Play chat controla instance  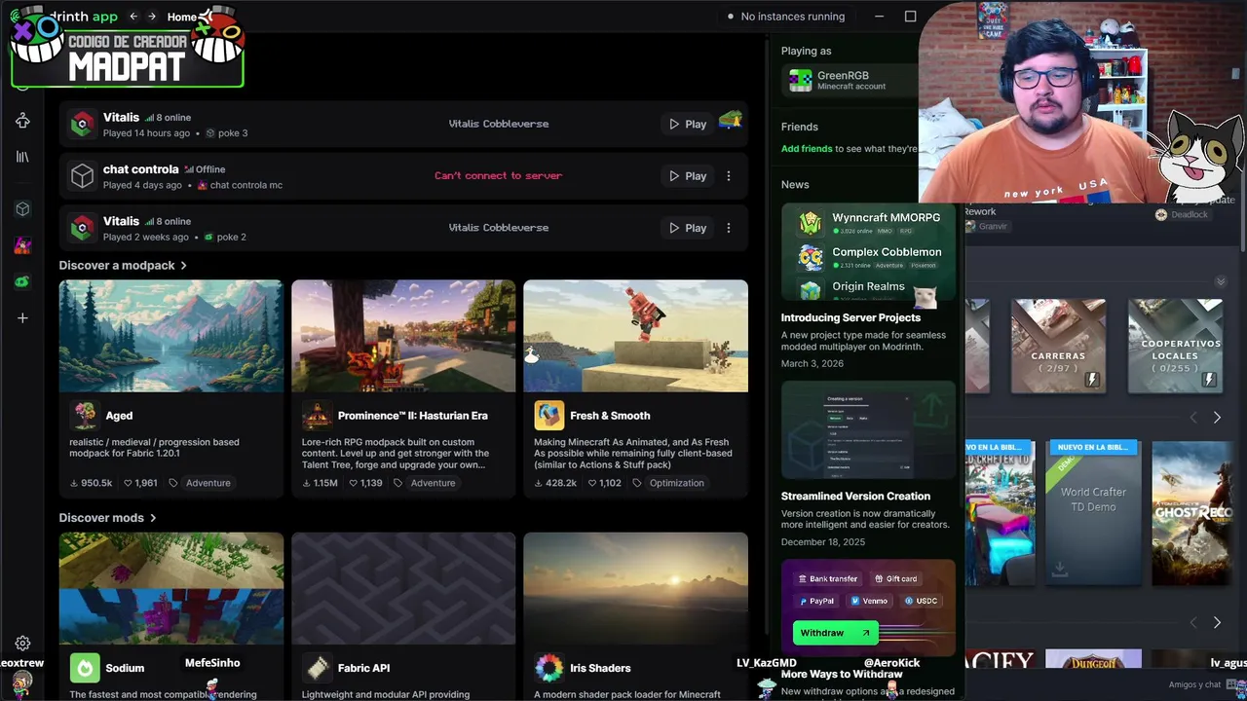pyautogui.click(x=687, y=176)
